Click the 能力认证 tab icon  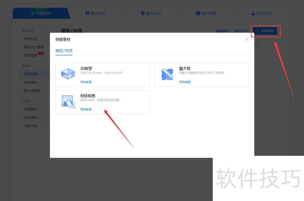point(143,13)
